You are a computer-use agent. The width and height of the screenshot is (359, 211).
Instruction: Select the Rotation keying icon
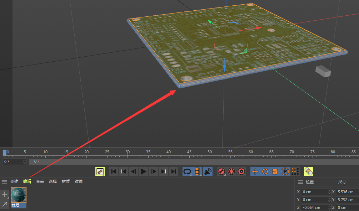265,171
